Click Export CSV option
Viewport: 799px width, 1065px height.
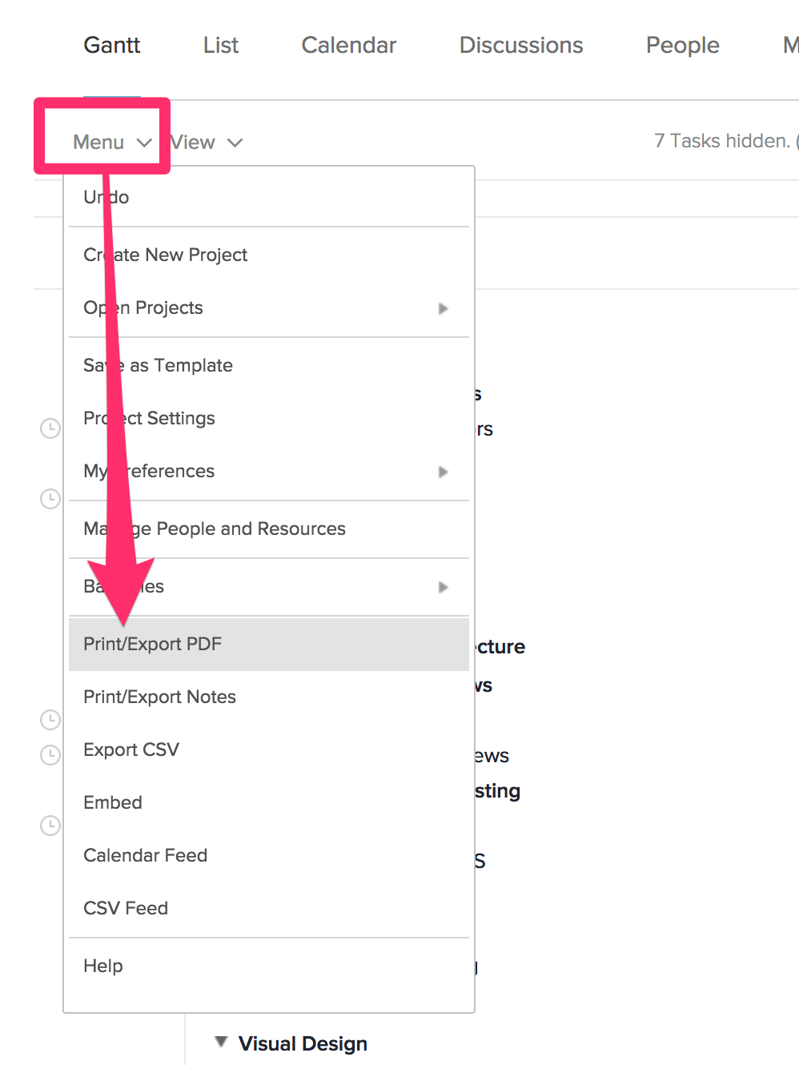[x=130, y=750]
